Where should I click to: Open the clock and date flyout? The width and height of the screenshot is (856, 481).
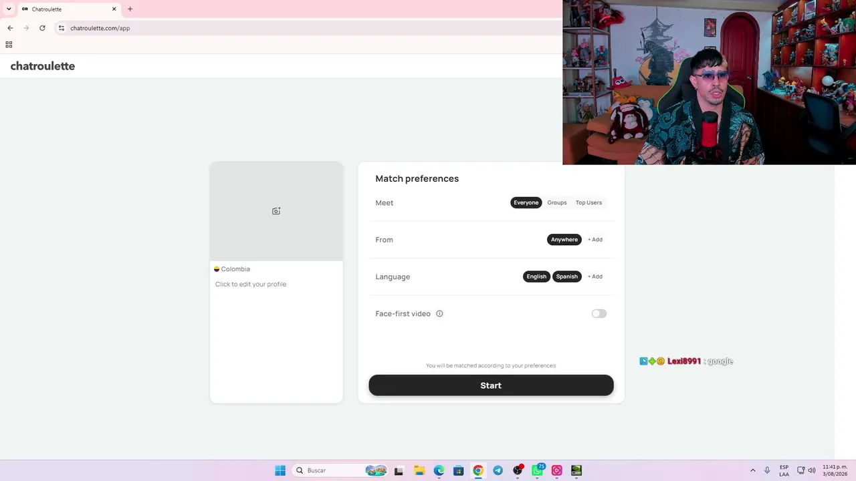coord(835,470)
